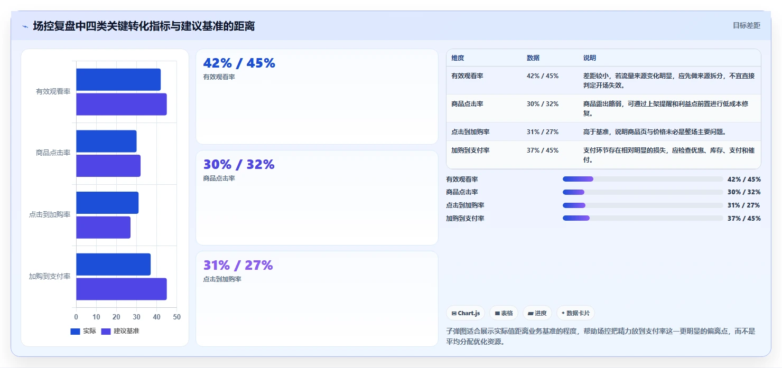
Task: Click the 点击到加购率 progress bar
Action: [643, 205]
